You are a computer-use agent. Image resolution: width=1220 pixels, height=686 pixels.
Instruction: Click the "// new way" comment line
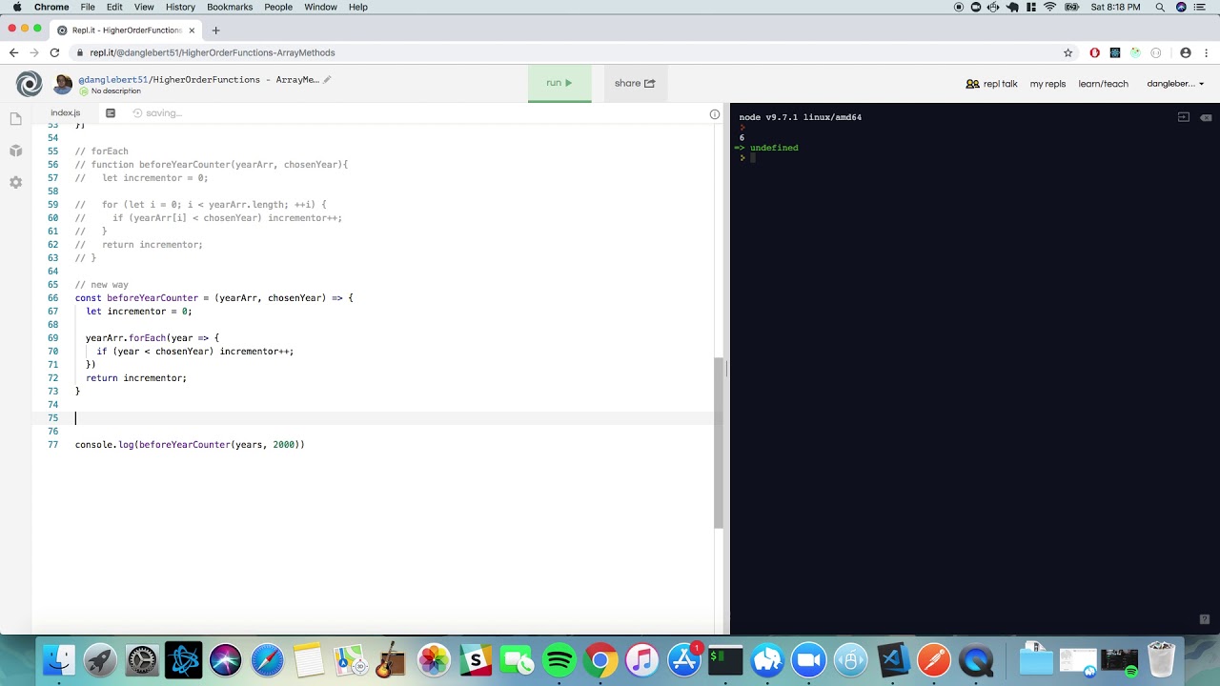[101, 285]
